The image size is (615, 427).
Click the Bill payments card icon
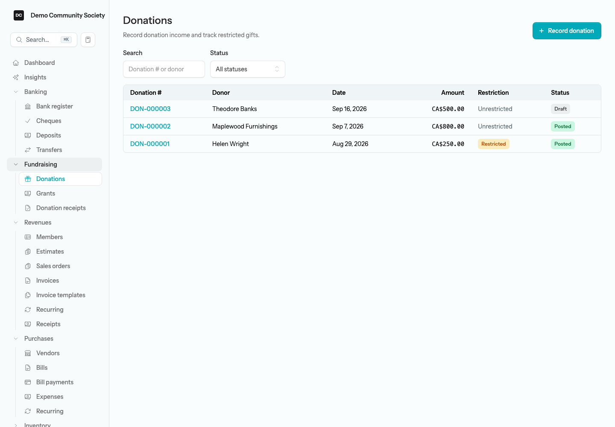tap(28, 382)
